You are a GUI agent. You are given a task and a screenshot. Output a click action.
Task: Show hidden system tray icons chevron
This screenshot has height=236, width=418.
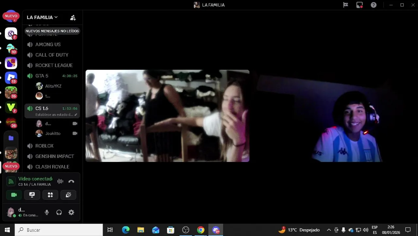click(x=329, y=230)
